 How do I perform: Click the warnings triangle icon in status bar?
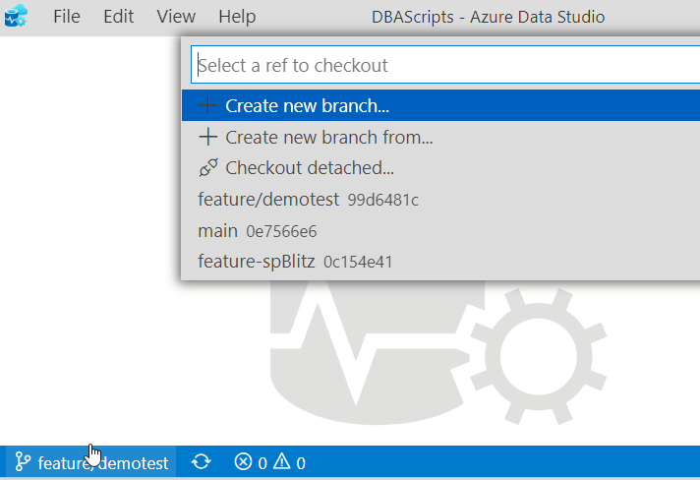point(281,462)
